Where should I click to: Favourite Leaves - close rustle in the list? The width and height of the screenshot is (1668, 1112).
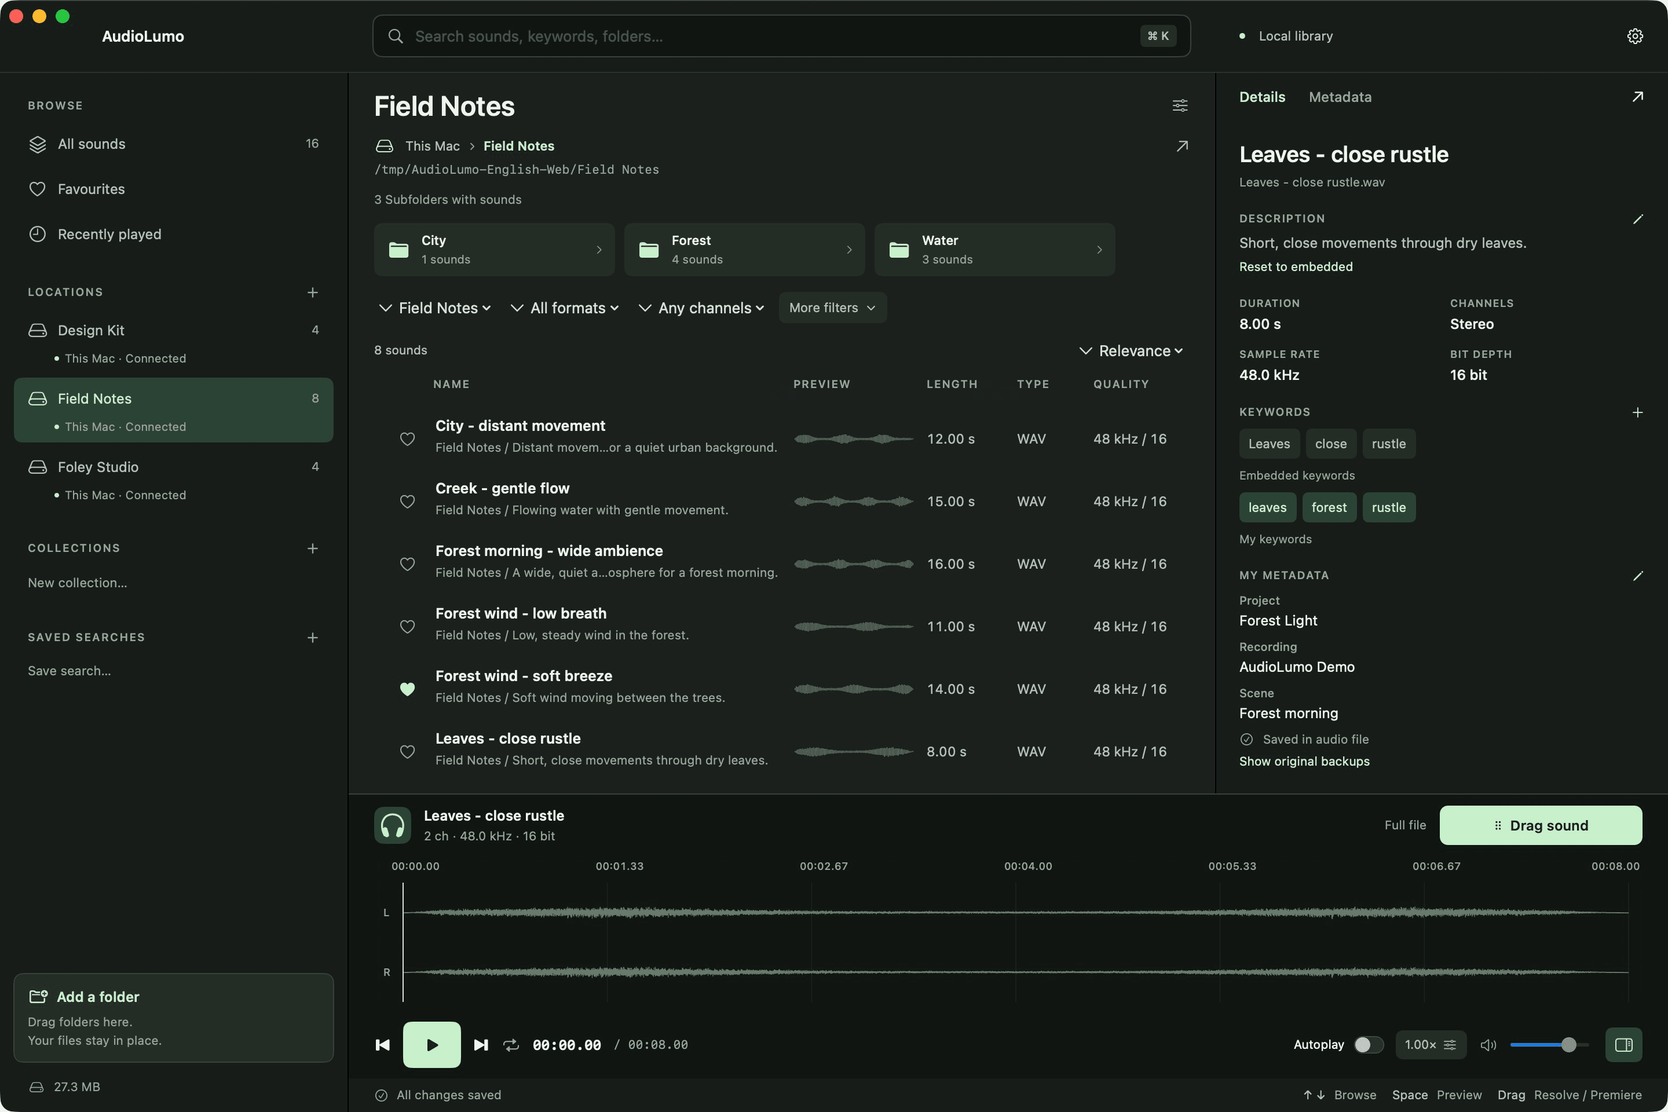click(x=407, y=752)
